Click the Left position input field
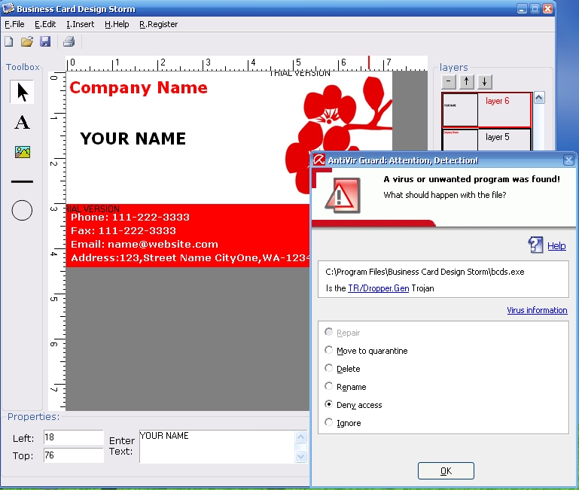Screen dimensions: 579x490 coord(74,437)
